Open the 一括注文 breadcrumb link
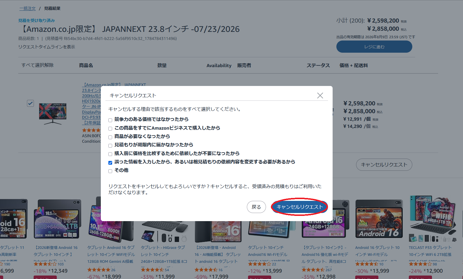The image size is (463, 279). (28, 8)
